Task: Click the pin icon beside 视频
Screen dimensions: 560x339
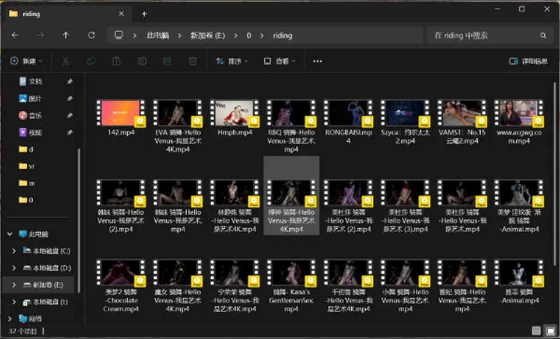Action: [x=69, y=132]
